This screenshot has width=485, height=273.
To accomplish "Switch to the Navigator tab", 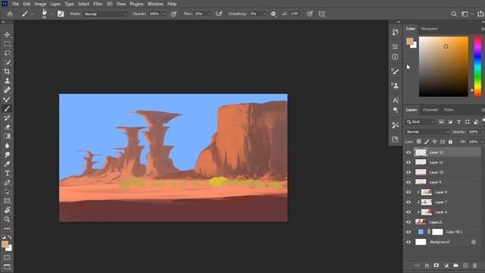I will (430, 29).
